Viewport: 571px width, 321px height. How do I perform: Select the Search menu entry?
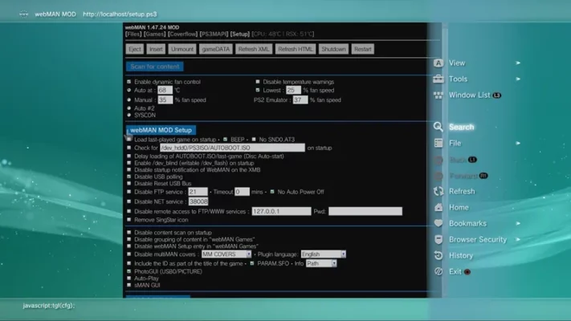tap(462, 127)
